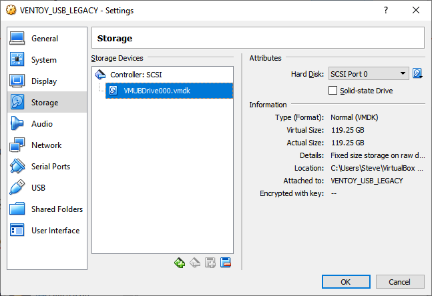Image resolution: width=432 pixels, height=296 pixels.
Task: Select the Controller: SCSI tree item
Action: [162, 75]
